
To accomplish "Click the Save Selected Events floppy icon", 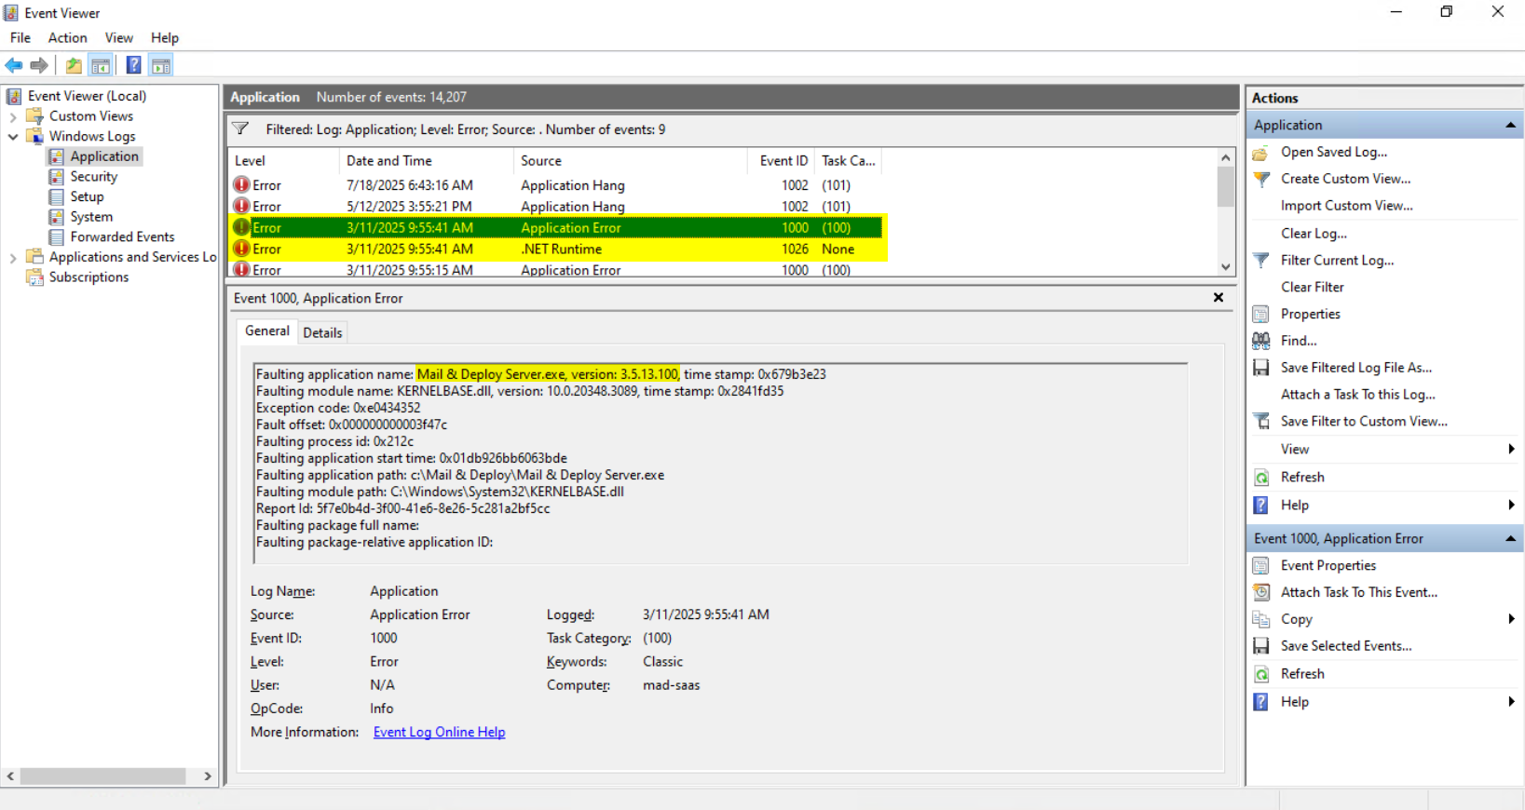I will [1260, 646].
